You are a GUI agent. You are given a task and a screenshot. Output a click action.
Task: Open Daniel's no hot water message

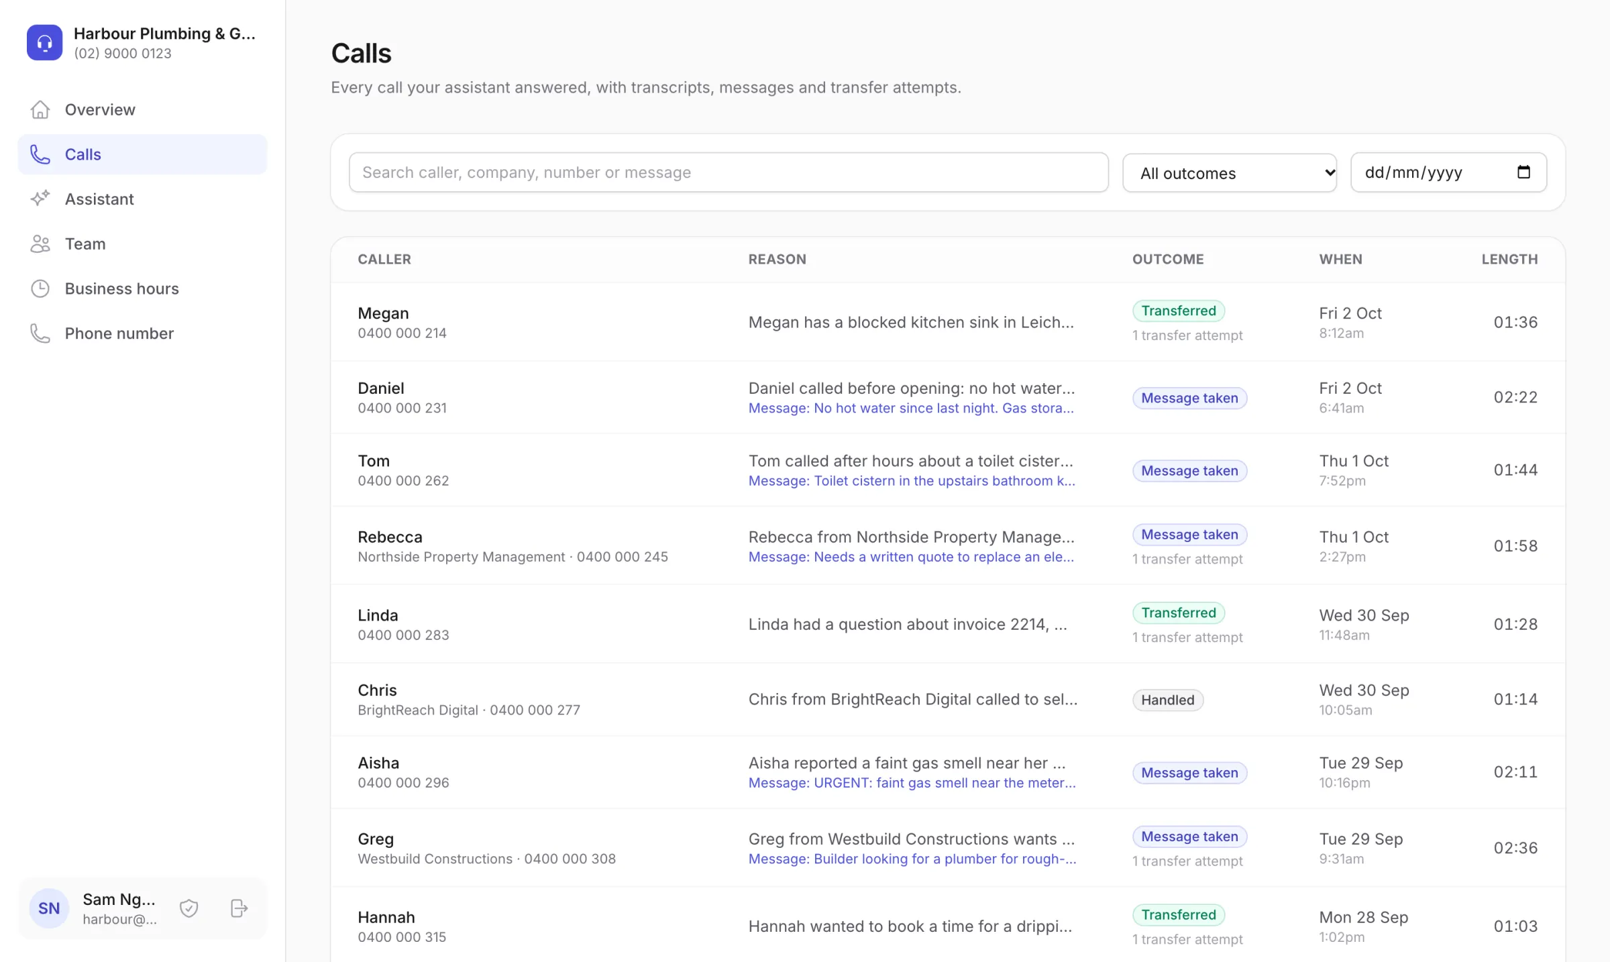[911, 408]
